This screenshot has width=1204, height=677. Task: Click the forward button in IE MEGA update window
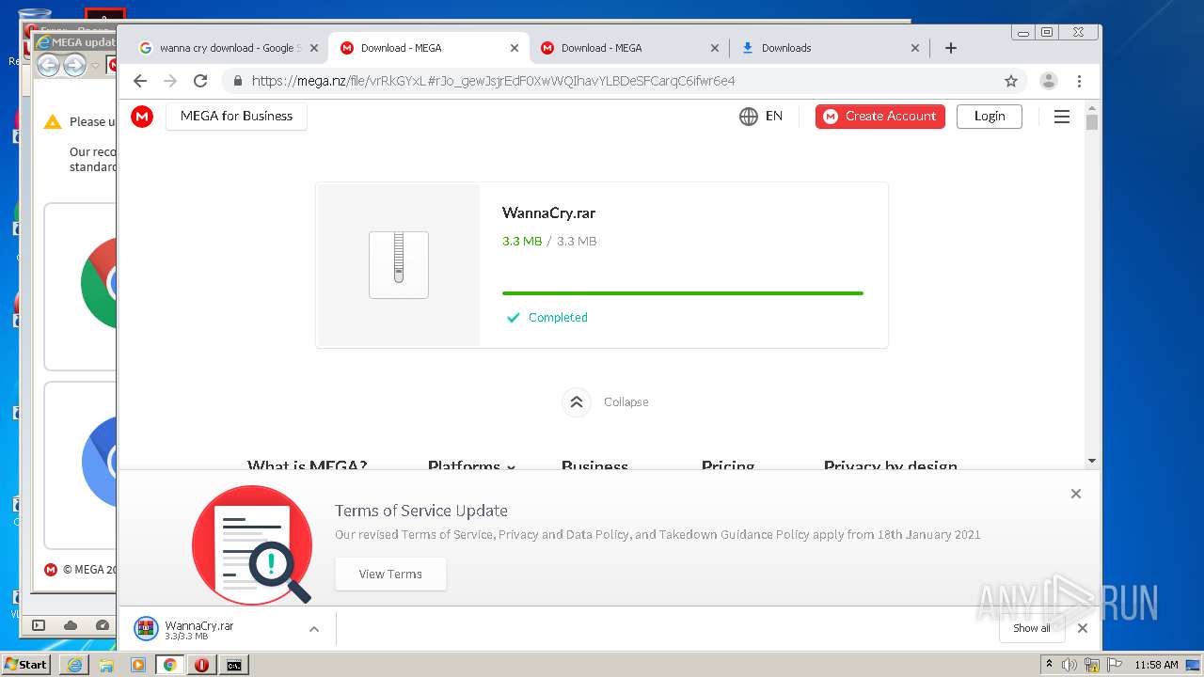click(74, 65)
